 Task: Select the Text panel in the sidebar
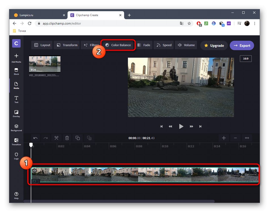coord(16,100)
